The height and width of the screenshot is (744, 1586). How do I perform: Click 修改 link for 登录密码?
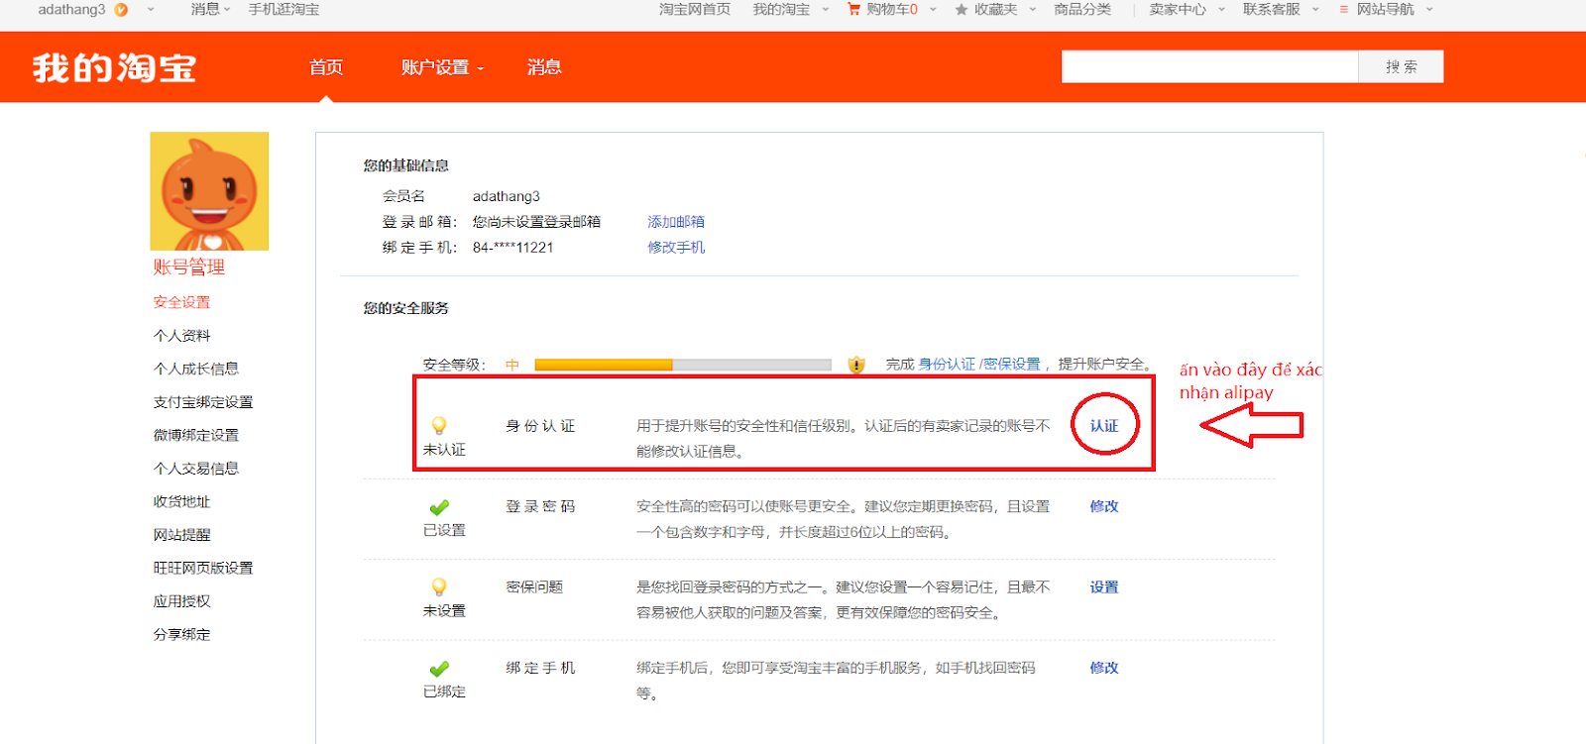pyautogui.click(x=1104, y=506)
